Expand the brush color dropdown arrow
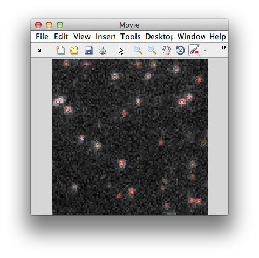 click(x=205, y=51)
